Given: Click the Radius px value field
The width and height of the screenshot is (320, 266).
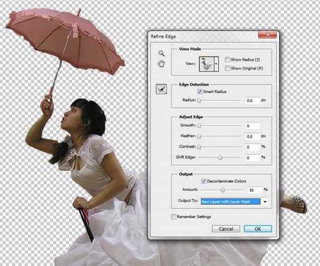Looking at the screenshot, I should pos(251,100).
